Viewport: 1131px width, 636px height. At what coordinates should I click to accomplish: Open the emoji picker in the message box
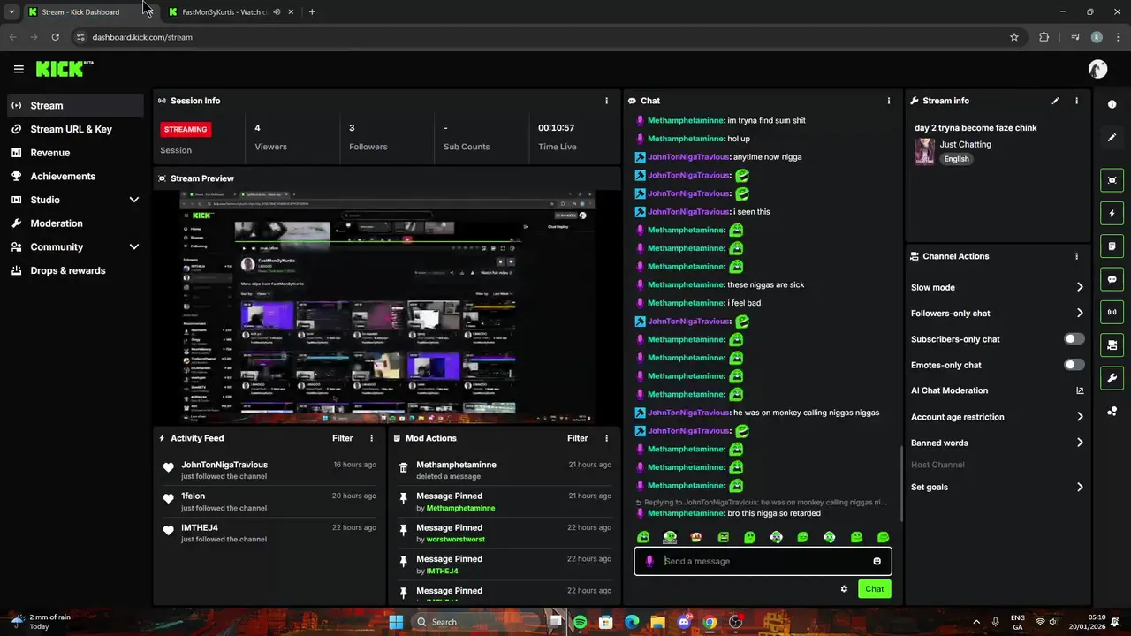click(877, 561)
